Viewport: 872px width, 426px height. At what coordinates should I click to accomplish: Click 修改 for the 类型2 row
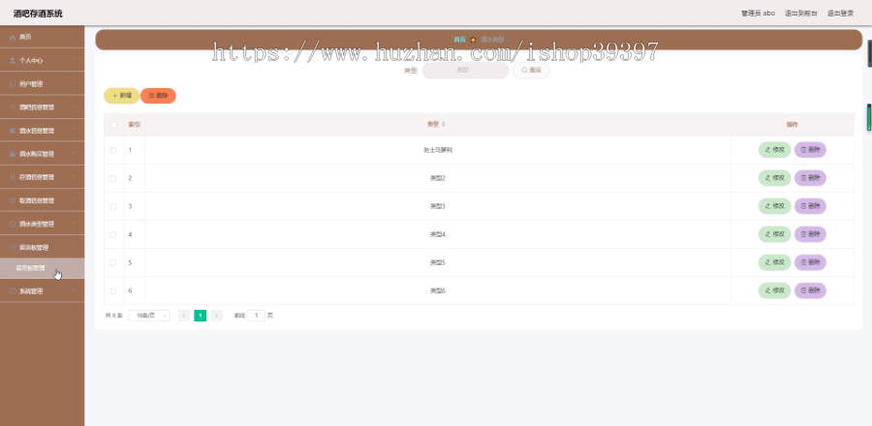point(774,178)
